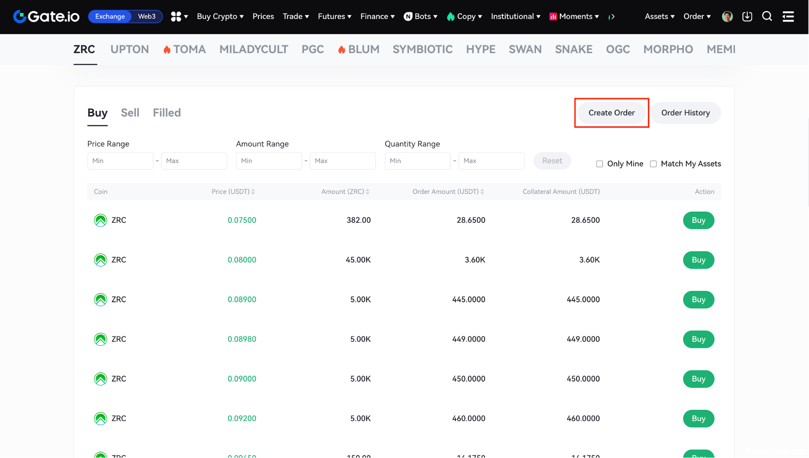Click Price Range Max input

tap(194, 161)
